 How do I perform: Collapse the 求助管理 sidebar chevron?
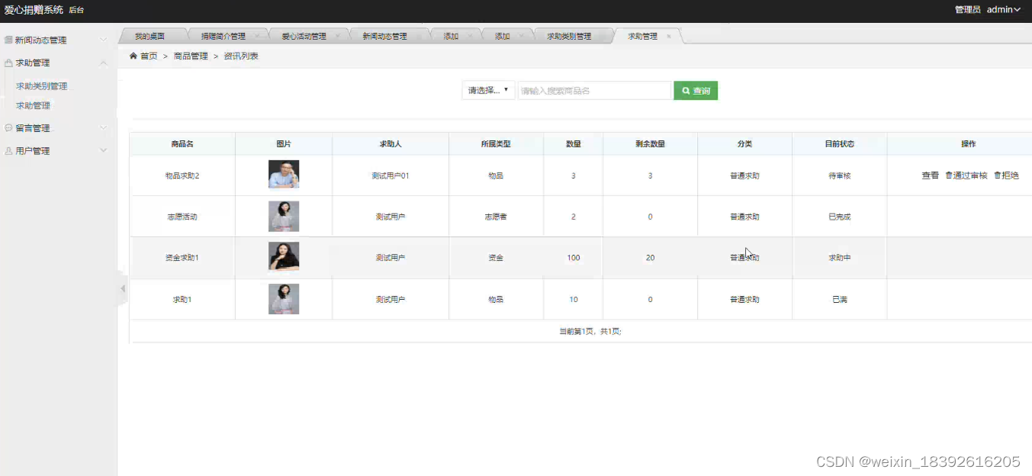coord(104,63)
